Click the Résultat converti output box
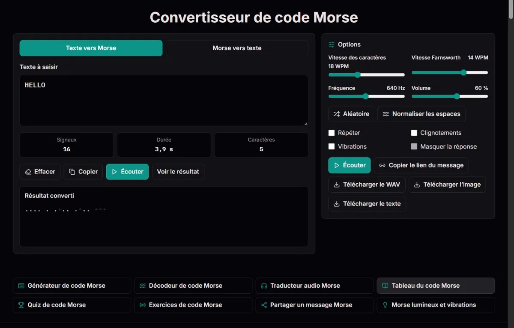Image resolution: width=514 pixels, height=328 pixels. click(164, 216)
